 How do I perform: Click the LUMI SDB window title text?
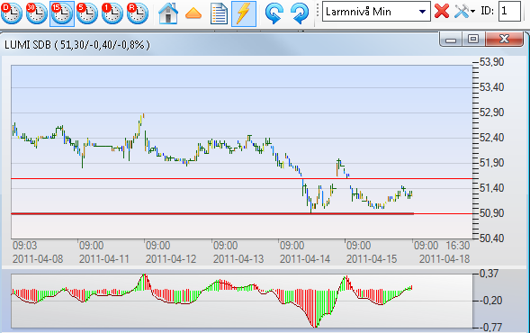pyautogui.click(x=77, y=45)
